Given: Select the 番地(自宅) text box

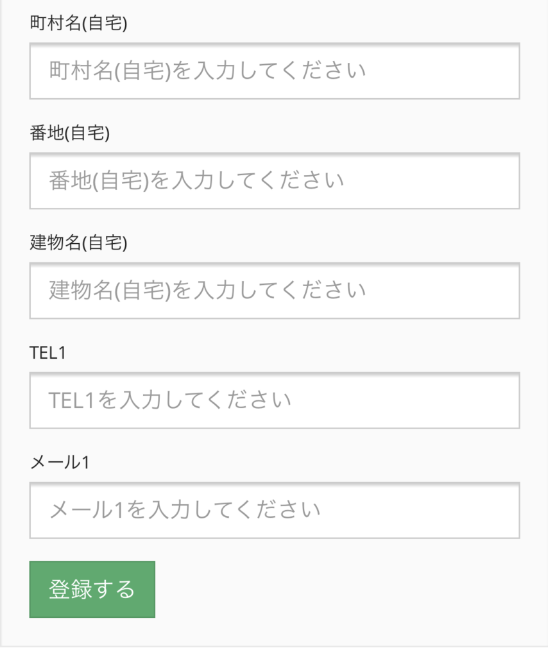Looking at the screenshot, I should [275, 180].
